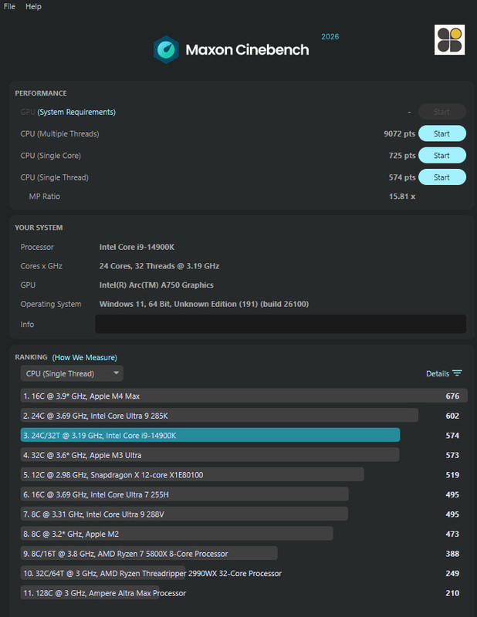Click the 24 Cores, 32 Threads value
This screenshot has width=477, height=617.
click(x=159, y=266)
